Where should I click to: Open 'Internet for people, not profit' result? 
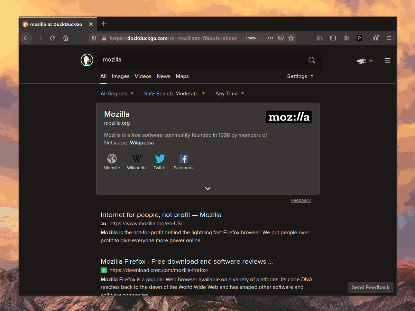161,215
